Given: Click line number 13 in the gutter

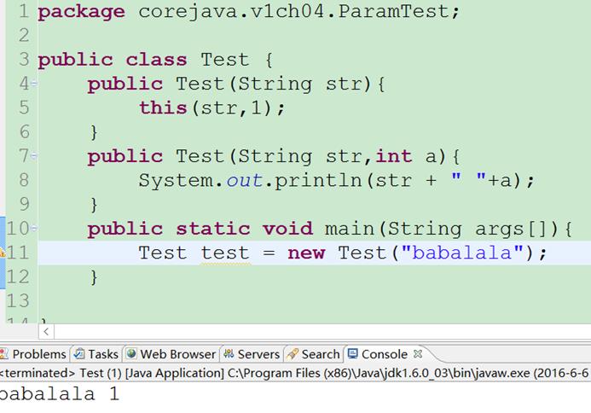Looking at the screenshot, I should 18,301.
